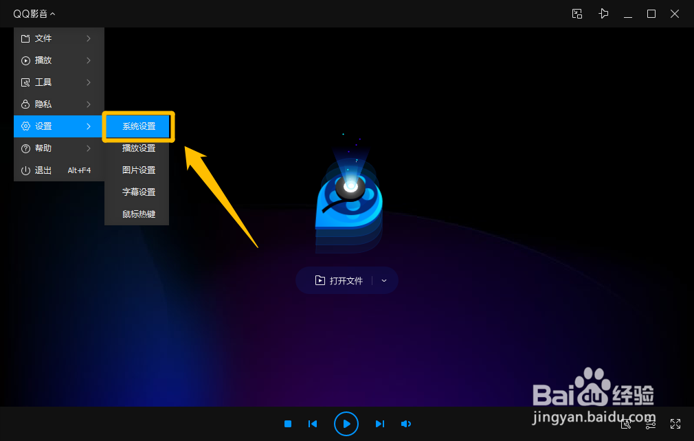The height and width of the screenshot is (441, 694).
Task: Expand the chevron on the 文件 row
Action: (89, 38)
